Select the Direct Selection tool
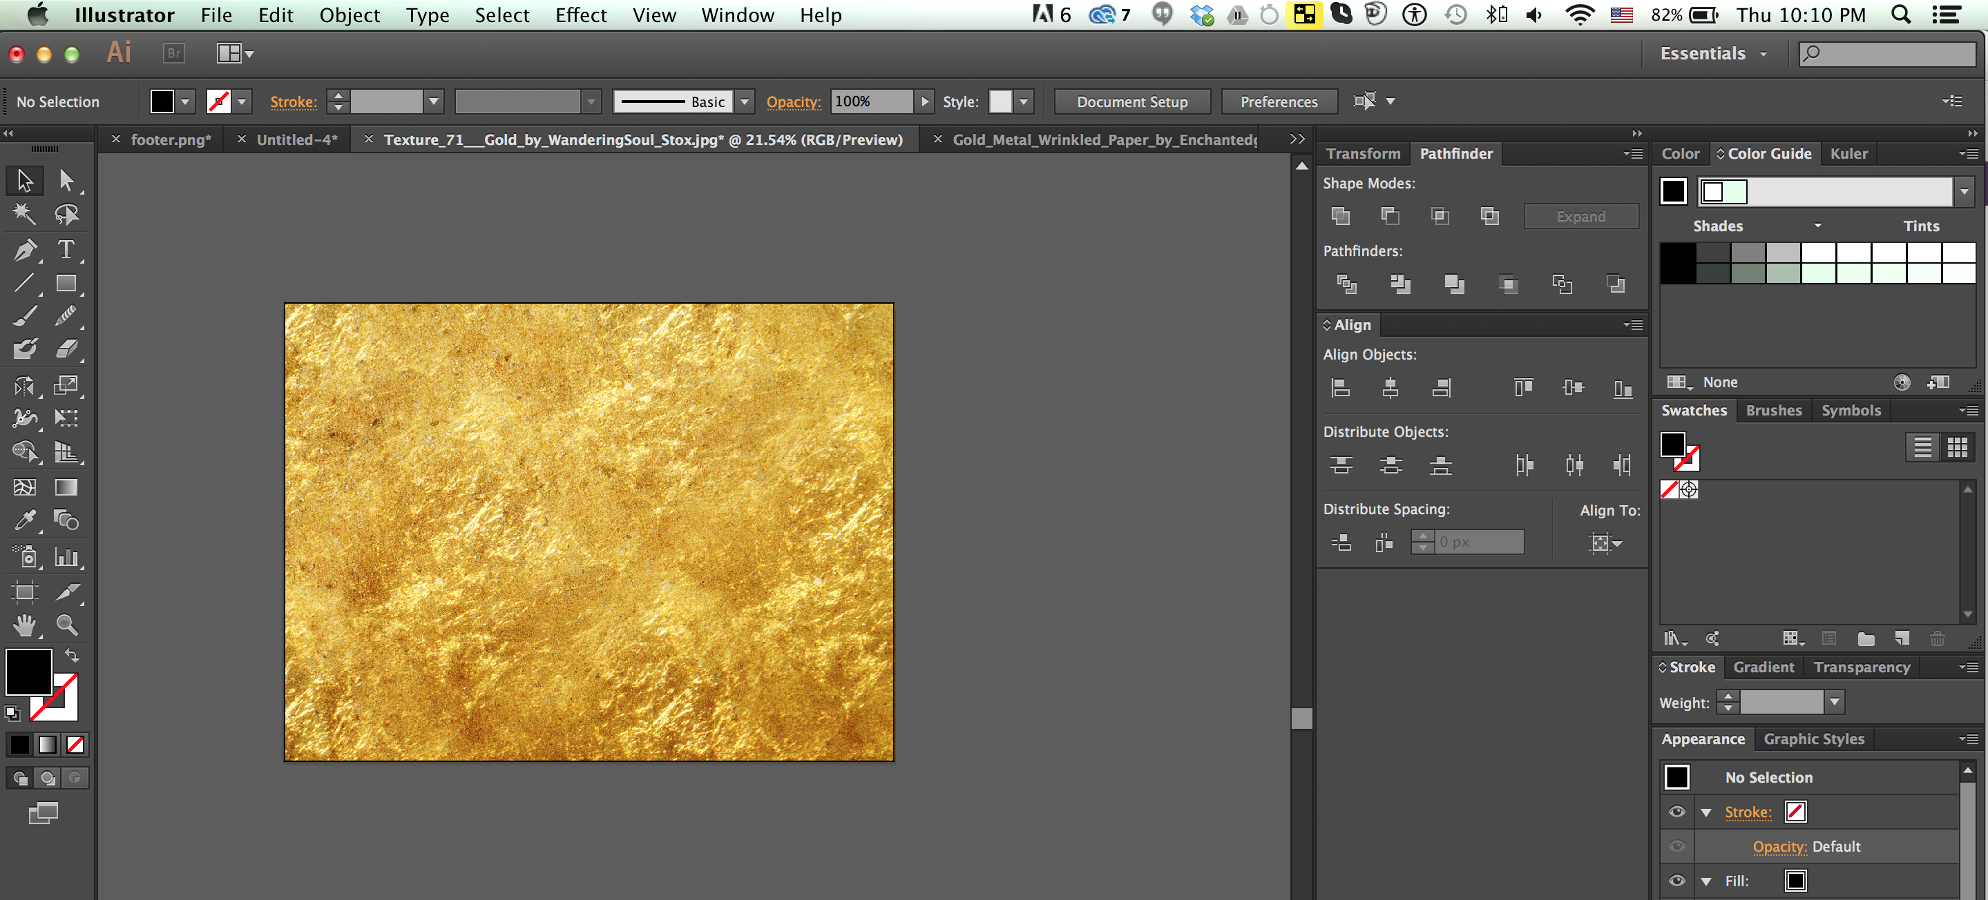 coord(66,180)
